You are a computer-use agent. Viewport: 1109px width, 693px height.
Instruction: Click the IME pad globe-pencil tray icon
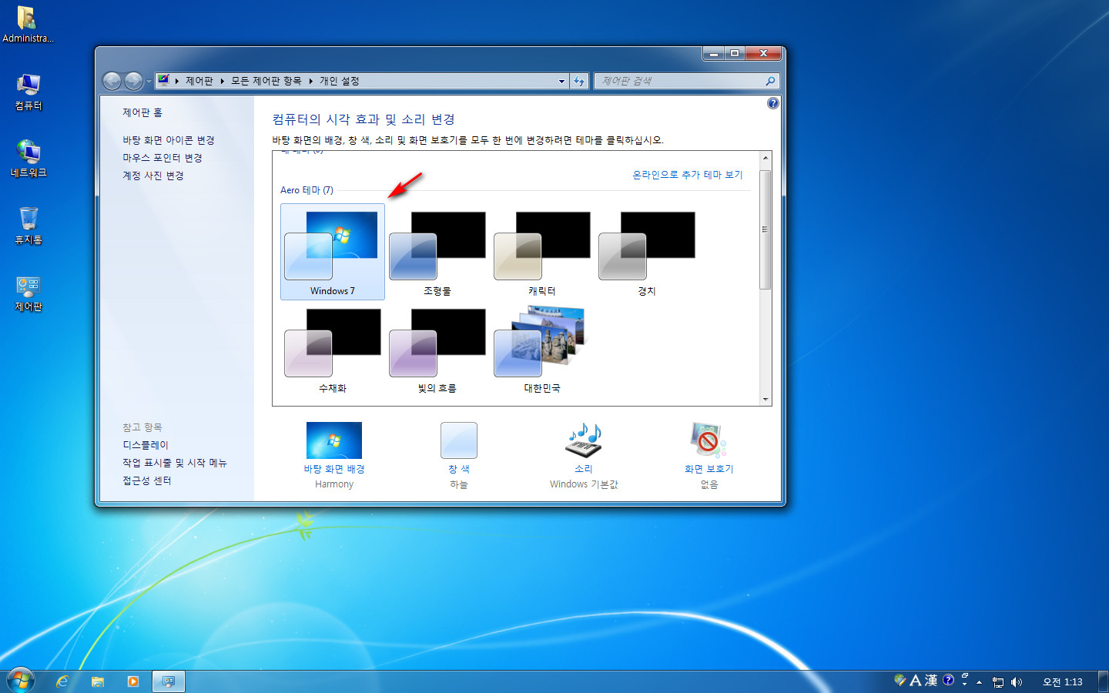[x=900, y=680]
